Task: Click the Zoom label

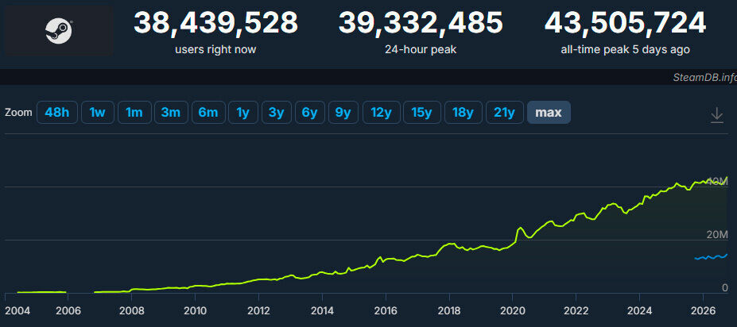Action: coord(18,113)
